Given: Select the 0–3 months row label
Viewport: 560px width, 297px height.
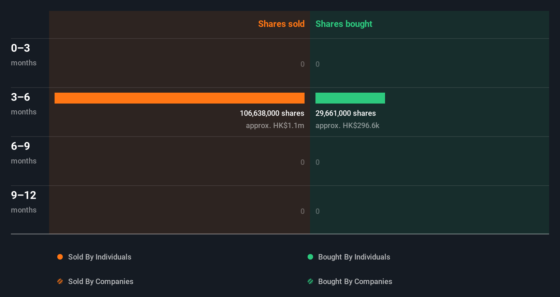Looking at the screenshot, I should click(24, 55).
